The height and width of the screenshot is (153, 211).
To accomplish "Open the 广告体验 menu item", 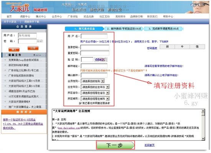I will pos(73,16).
